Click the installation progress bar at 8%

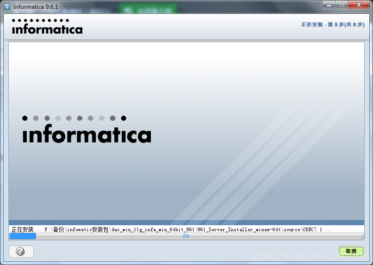point(186,236)
